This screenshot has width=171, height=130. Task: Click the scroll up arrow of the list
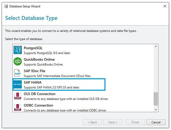click(x=156, y=46)
